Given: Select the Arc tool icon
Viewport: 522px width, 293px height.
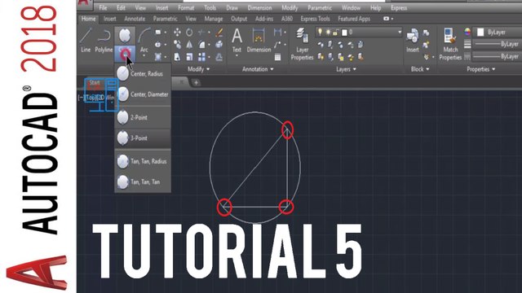Looking at the screenshot, I should (x=144, y=36).
